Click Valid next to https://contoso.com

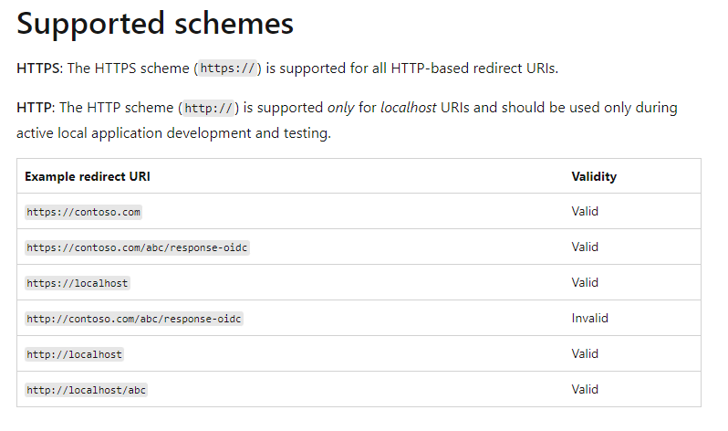click(585, 211)
